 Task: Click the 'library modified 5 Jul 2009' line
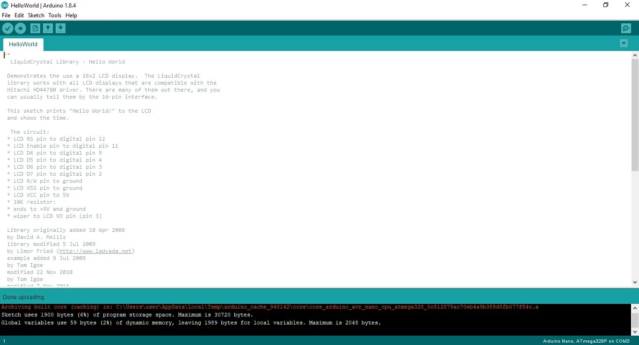tap(51, 244)
